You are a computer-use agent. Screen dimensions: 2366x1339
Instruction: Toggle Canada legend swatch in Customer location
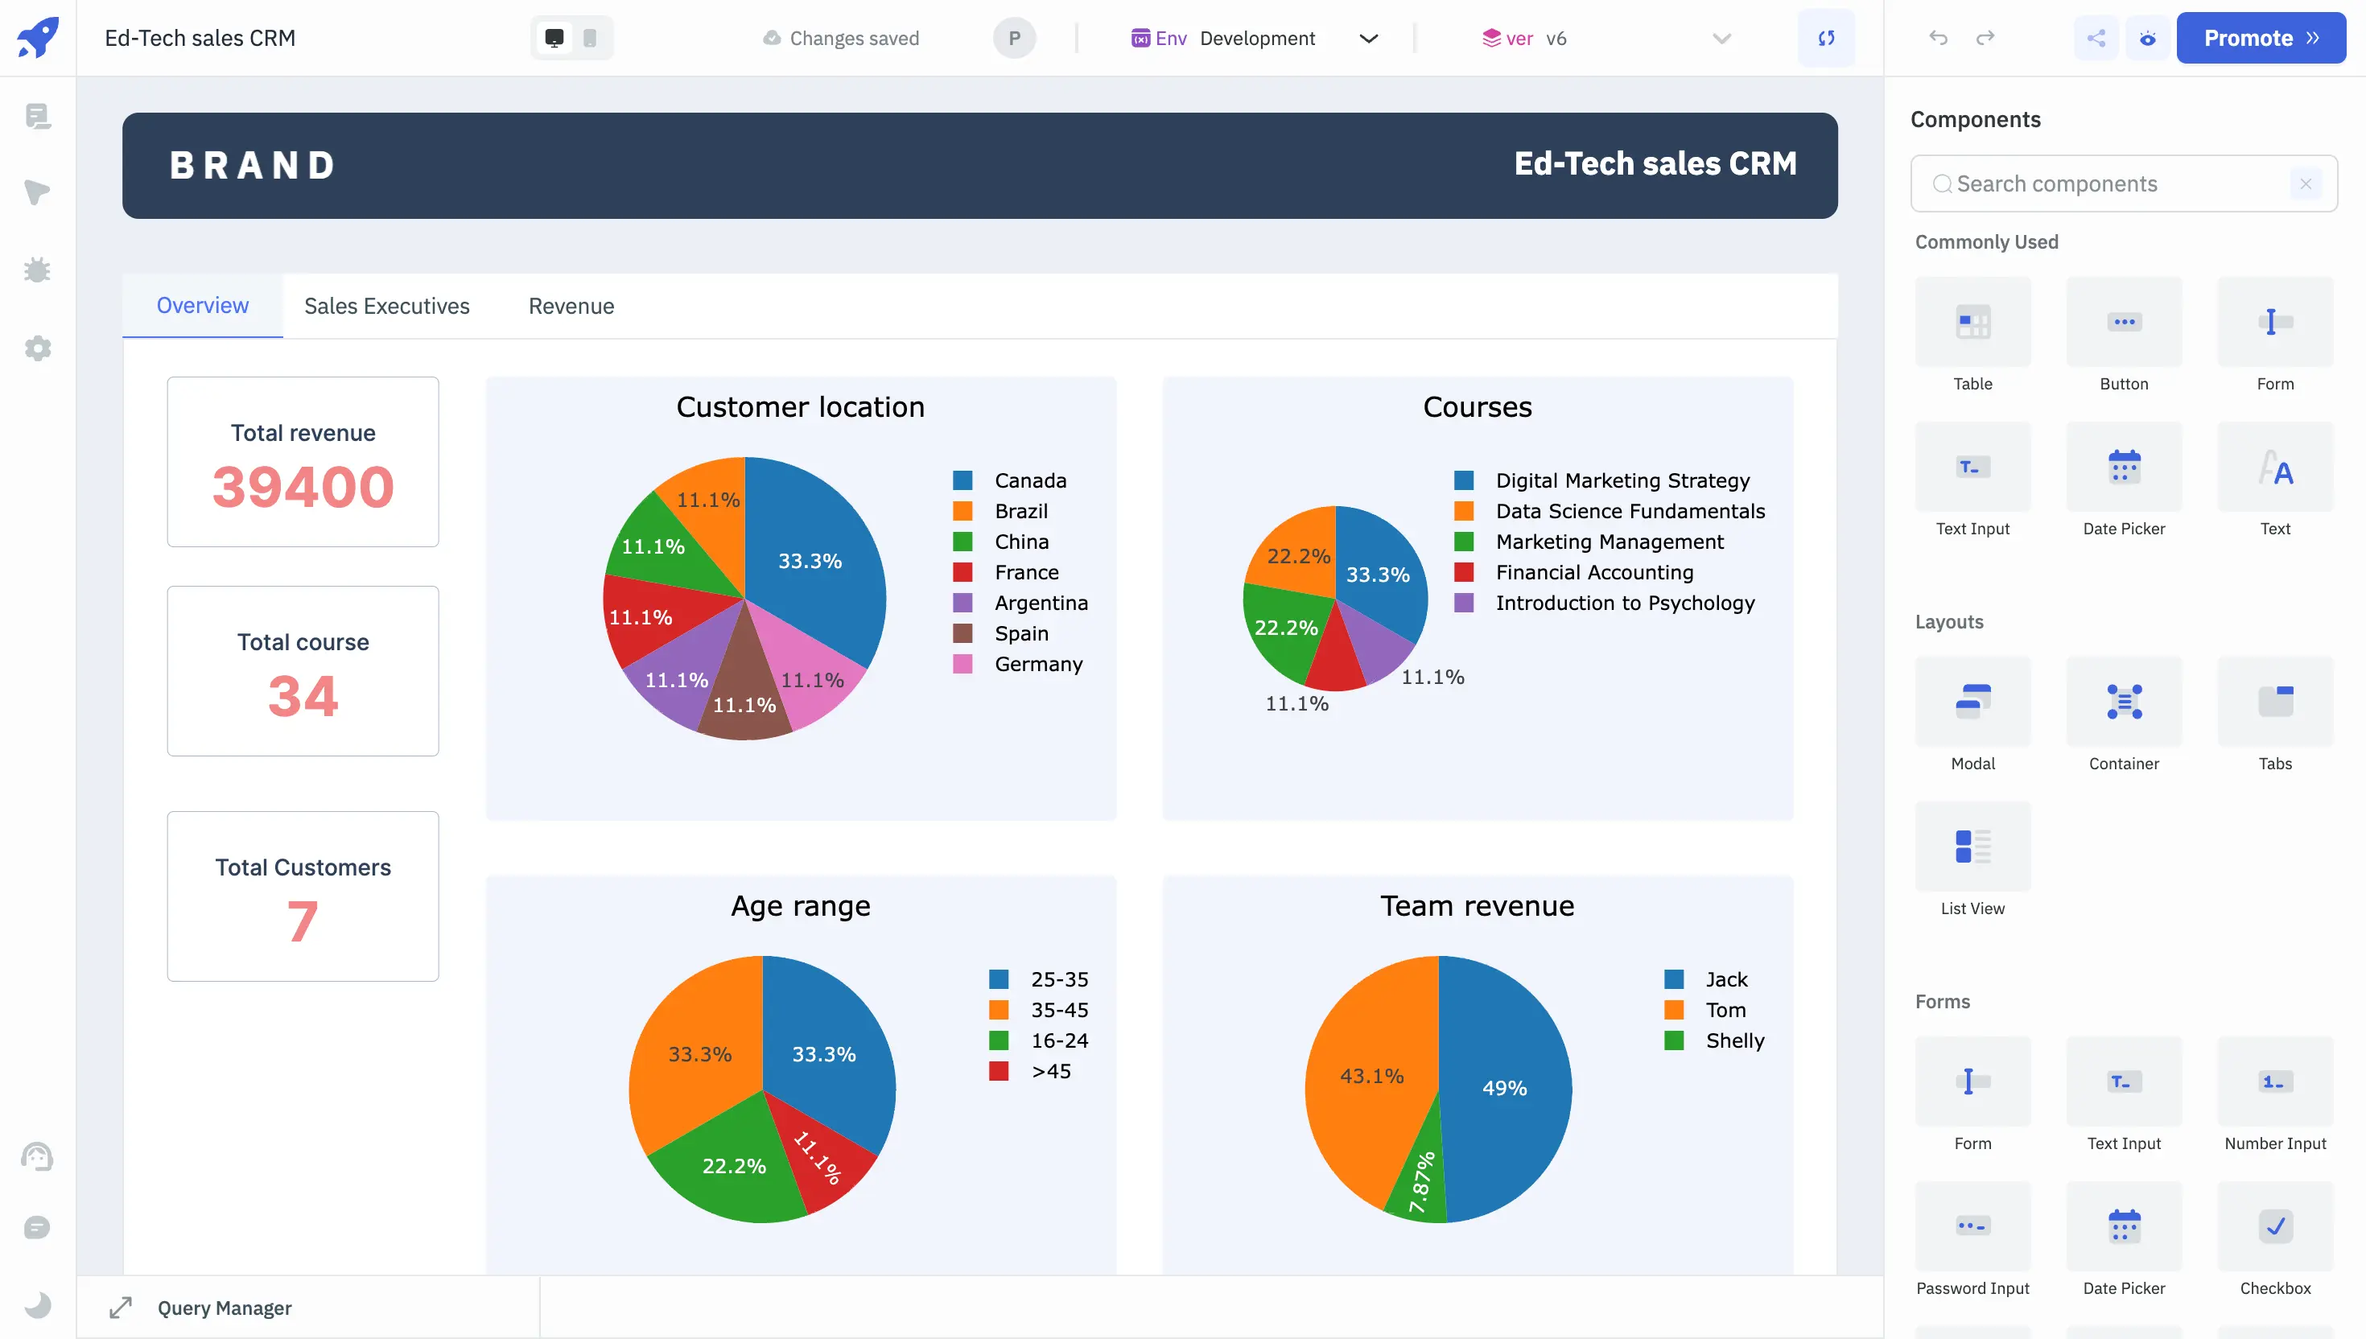(x=962, y=480)
